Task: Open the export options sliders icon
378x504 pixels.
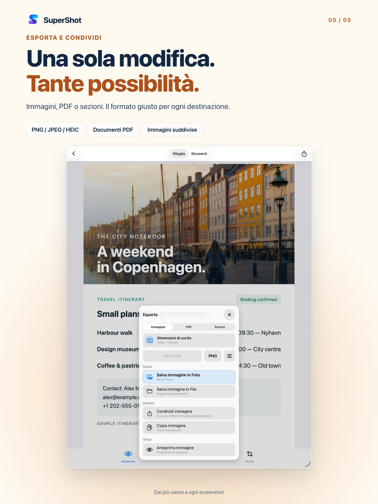Action: coord(229,356)
